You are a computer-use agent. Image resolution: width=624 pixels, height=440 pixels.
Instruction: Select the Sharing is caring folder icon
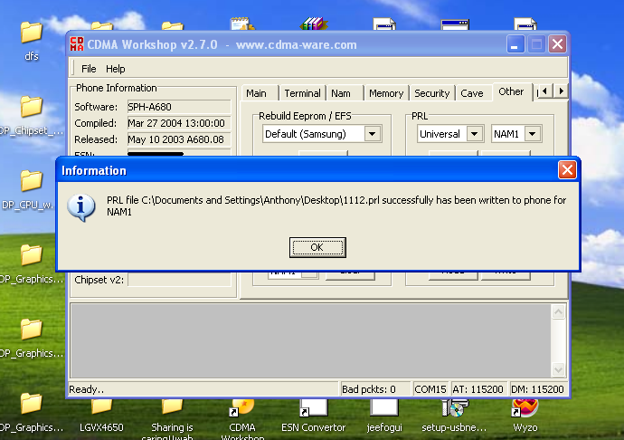[173, 408]
